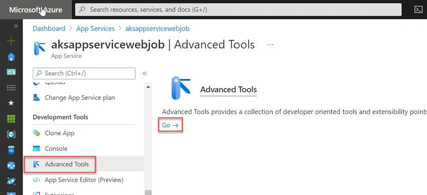Navigate to Dashboard breadcrumb

click(49, 29)
